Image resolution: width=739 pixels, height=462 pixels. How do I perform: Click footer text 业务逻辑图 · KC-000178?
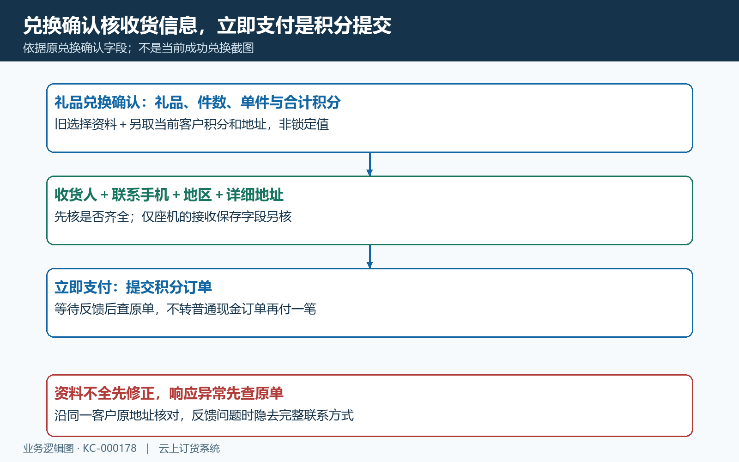pos(80,448)
